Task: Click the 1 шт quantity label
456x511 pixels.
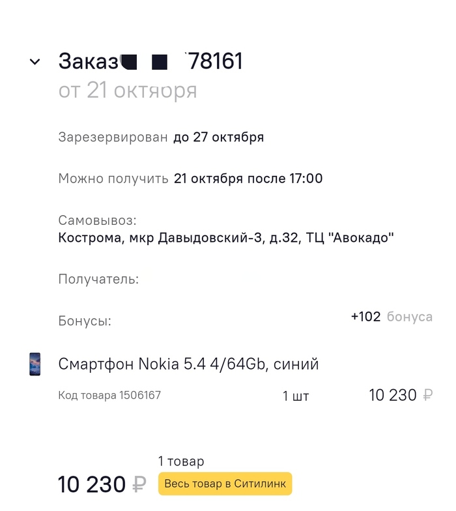Action: pyautogui.click(x=296, y=396)
